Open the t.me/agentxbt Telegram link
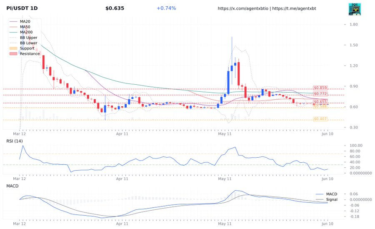 294,8
